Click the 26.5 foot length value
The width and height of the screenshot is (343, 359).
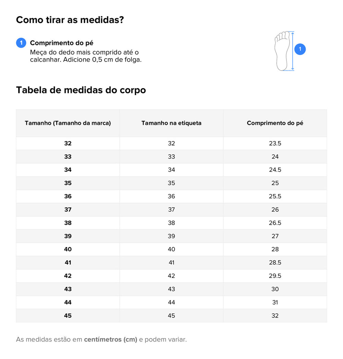pos(275,223)
